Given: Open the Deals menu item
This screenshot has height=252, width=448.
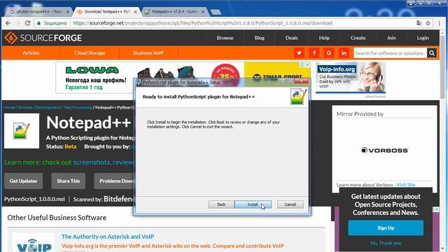Looking at the screenshot, I should pyautogui.click(x=291, y=38).
